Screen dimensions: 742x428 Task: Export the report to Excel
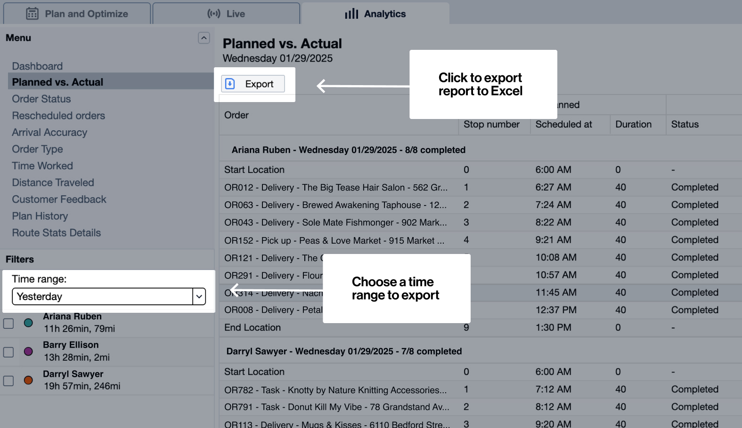pos(253,84)
